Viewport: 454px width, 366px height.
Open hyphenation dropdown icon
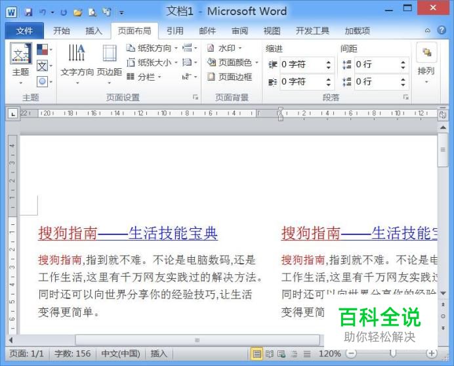pyautogui.click(x=190, y=77)
